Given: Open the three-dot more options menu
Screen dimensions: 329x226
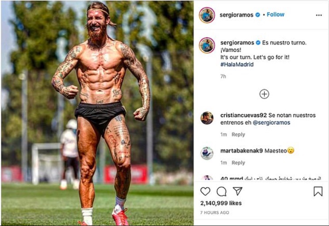Looking at the screenshot, I should point(319,15).
